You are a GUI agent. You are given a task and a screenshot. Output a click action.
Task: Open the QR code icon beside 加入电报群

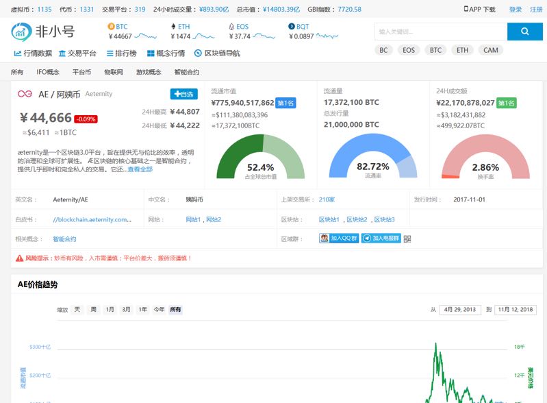click(x=407, y=239)
